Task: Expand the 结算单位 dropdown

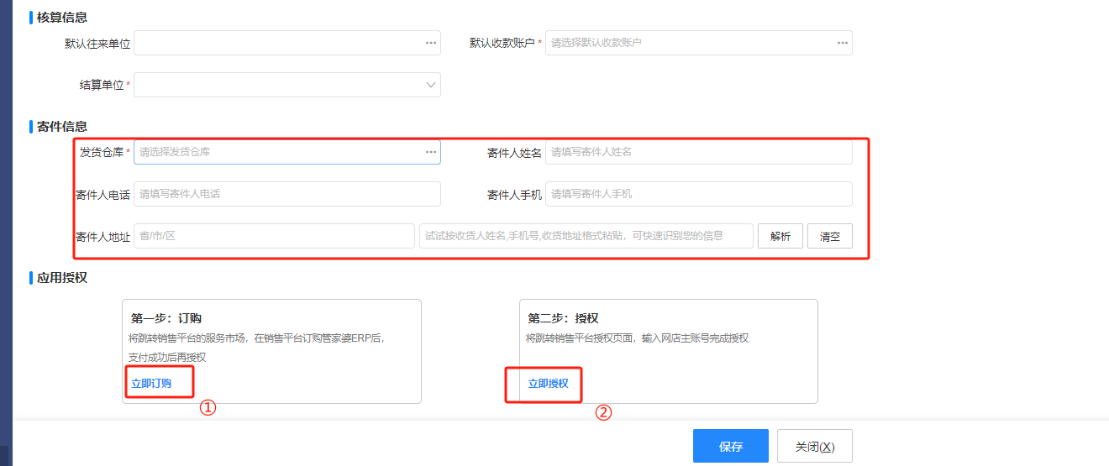Action: tap(430, 85)
